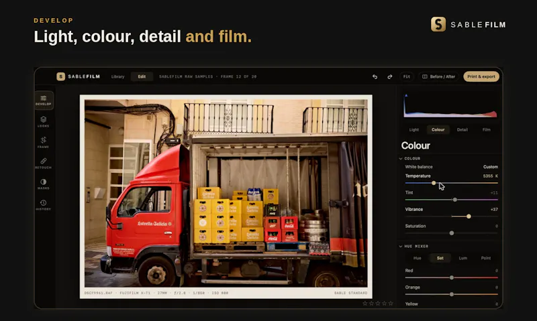Set rating to five stars

click(391, 303)
